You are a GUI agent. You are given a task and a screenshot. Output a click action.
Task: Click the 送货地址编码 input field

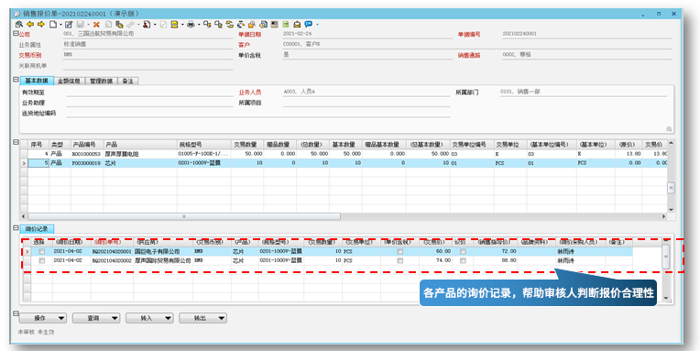point(258,114)
